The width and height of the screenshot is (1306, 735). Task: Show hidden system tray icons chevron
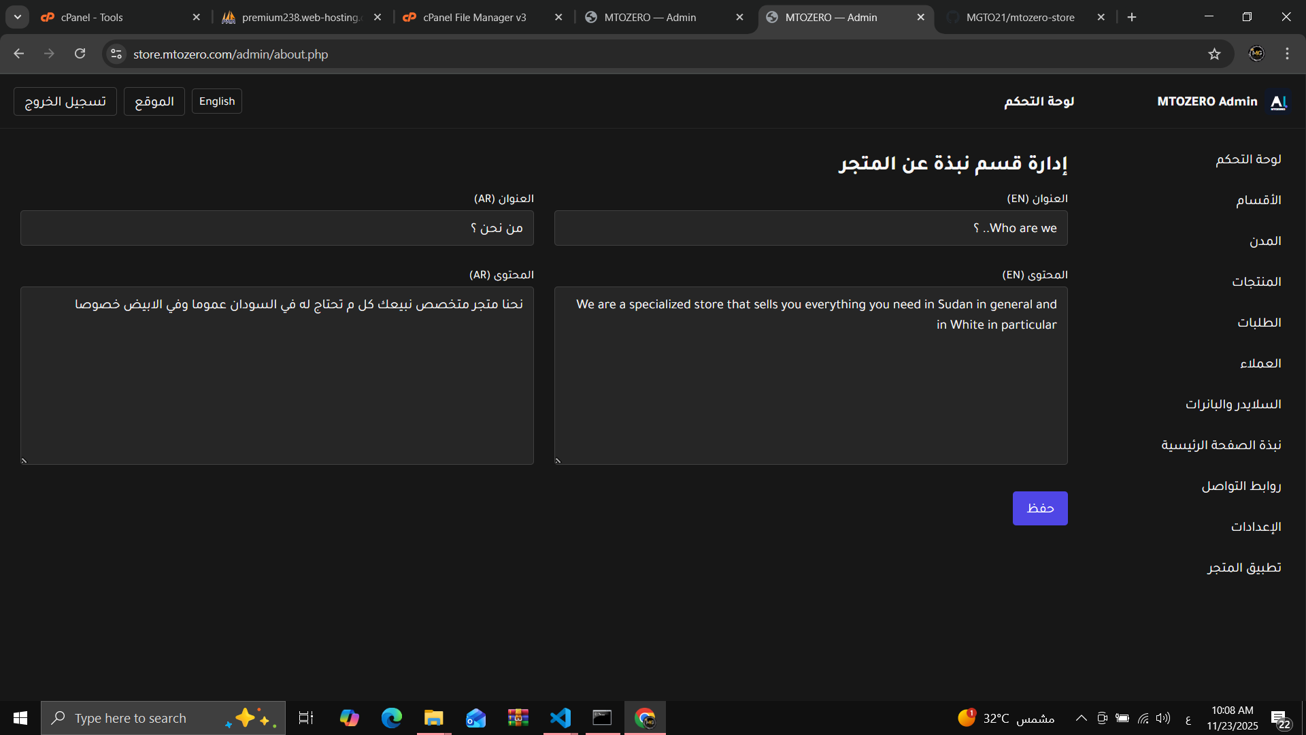pos(1081,718)
